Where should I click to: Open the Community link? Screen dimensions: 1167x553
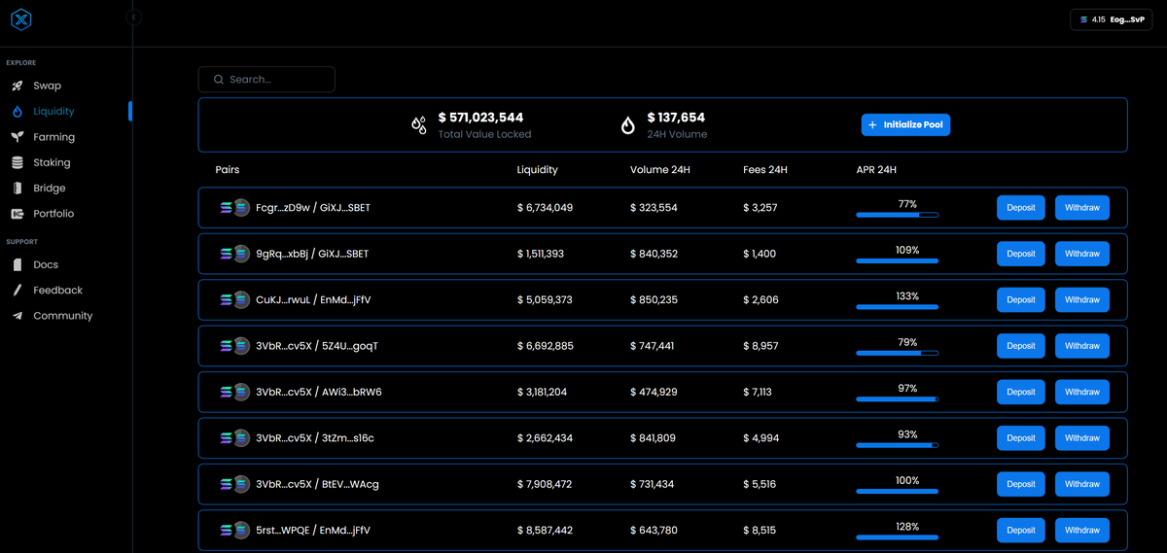63,316
